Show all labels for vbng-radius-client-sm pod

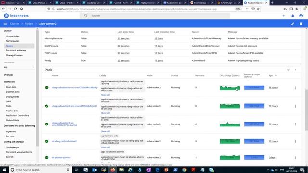(105, 113)
